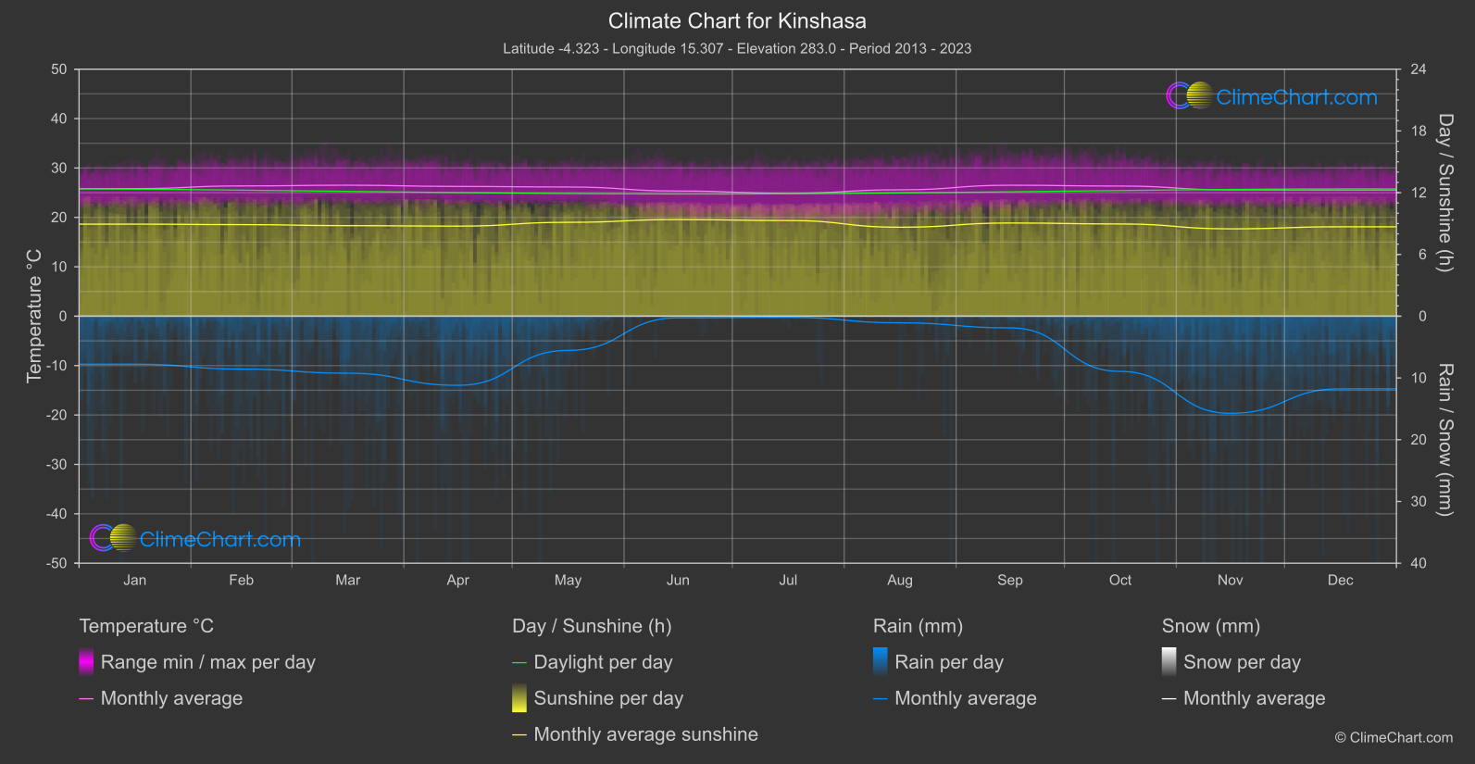The height and width of the screenshot is (764, 1475).
Task: Click the Aug month axis label
Action: tap(900, 580)
